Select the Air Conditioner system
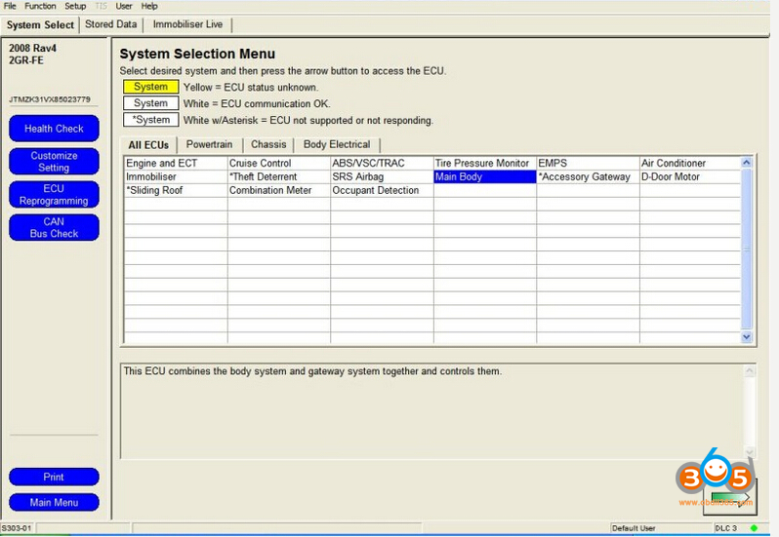Image resolution: width=779 pixels, height=537 pixels. [x=690, y=163]
